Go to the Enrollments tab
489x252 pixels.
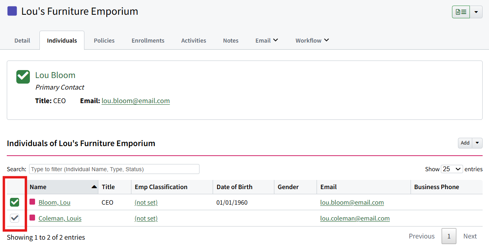tap(148, 40)
